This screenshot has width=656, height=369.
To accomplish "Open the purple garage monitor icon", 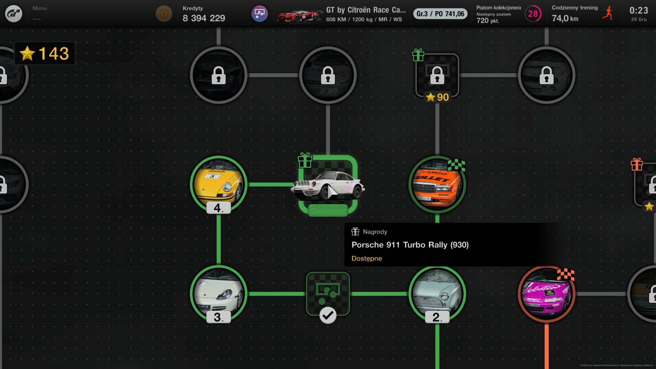I will click(260, 14).
